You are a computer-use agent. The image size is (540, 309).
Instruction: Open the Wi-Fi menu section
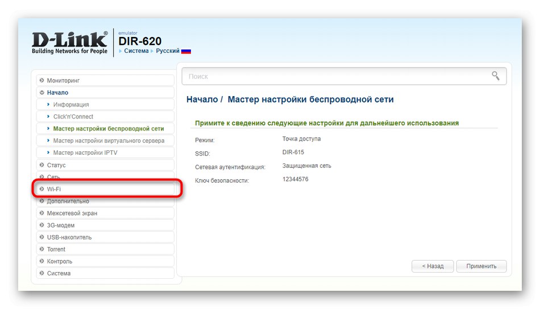tap(105, 189)
